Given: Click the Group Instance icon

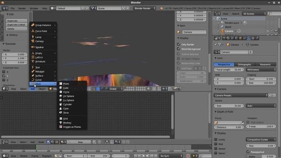Looking at the screenshot, I should click(x=33, y=25).
